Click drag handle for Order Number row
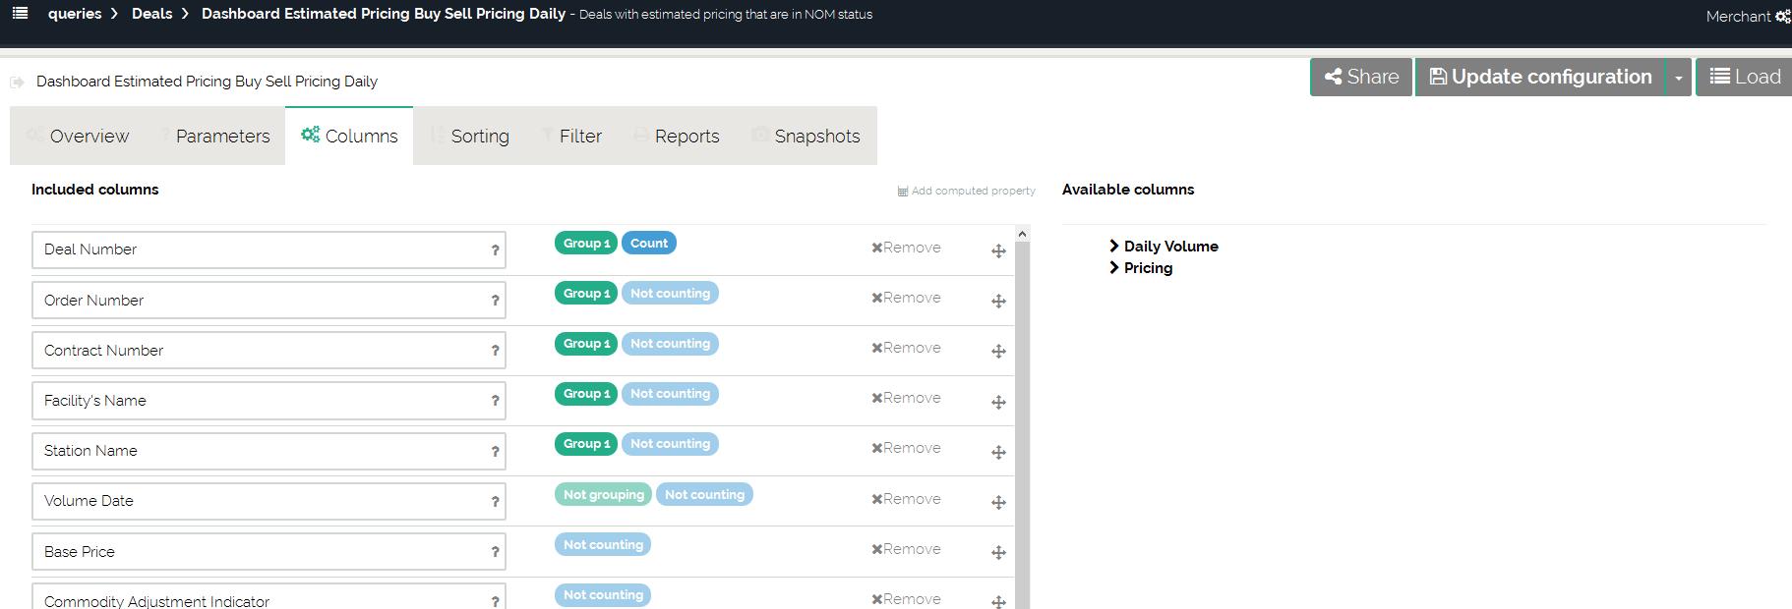The image size is (1792, 609). pos(998,302)
